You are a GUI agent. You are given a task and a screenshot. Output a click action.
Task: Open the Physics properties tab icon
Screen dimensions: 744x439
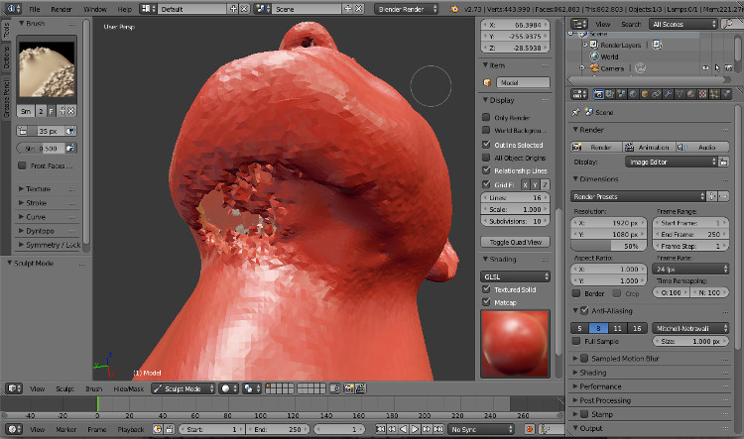(726, 94)
